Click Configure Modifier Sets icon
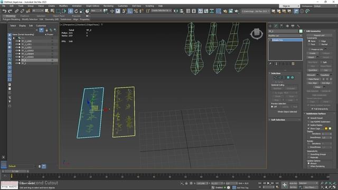This screenshot has height=190, width=338. (293, 64)
